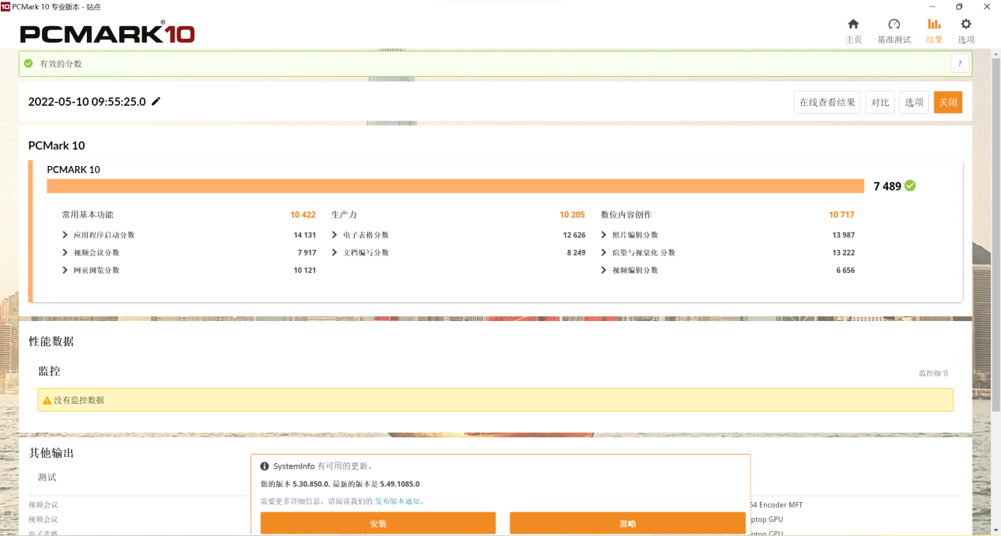Click the orange 安装 install button
This screenshot has width=1001, height=536.
coord(378,523)
